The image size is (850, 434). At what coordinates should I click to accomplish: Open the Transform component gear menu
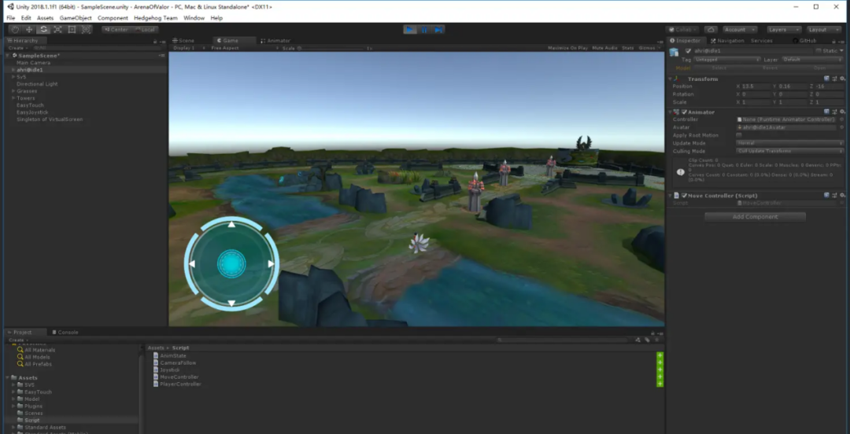click(x=842, y=79)
